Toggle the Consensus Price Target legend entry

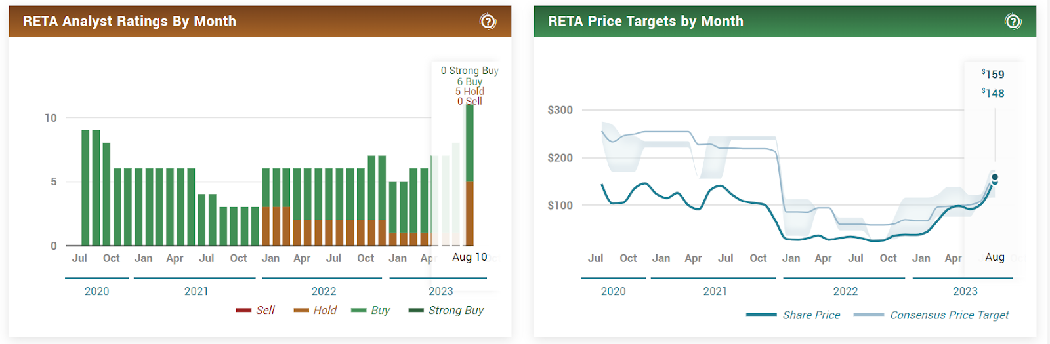931,315
